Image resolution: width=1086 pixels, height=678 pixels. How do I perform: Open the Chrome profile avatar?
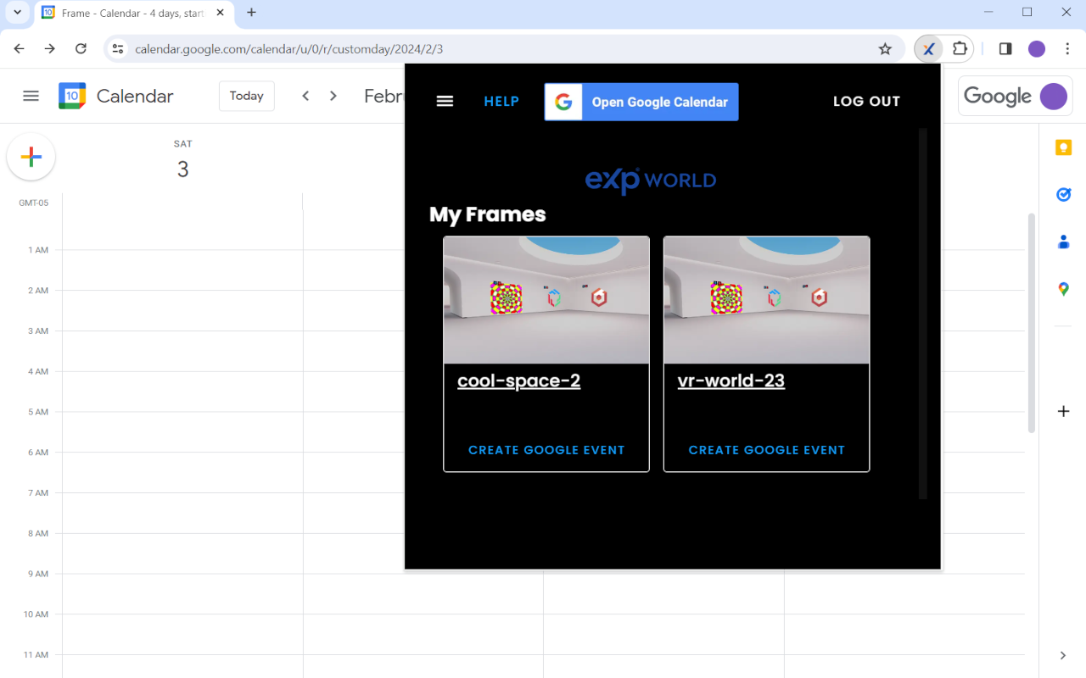click(1037, 49)
